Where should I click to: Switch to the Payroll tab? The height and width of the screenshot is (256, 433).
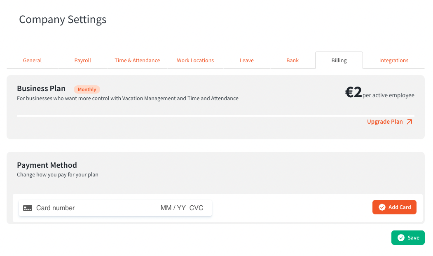pos(82,60)
